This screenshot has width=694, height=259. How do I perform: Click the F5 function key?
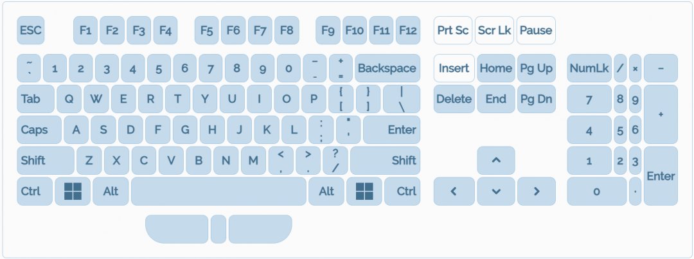coord(206,30)
